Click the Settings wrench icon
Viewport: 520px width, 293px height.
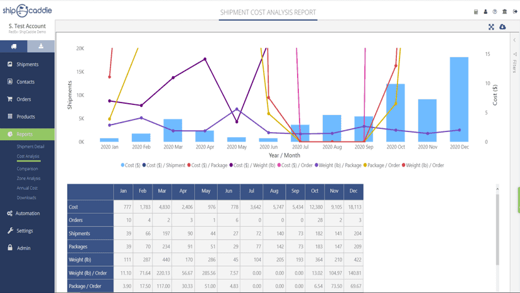(x=10, y=231)
